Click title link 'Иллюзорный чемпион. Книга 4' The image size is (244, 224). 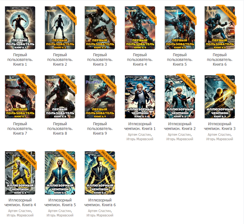20,202
